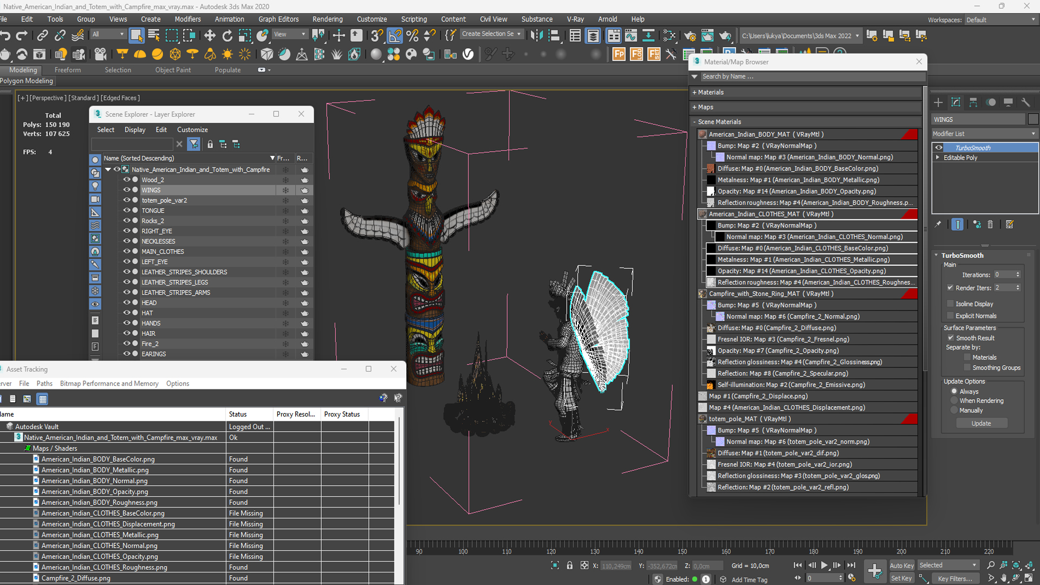The height and width of the screenshot is (585, 1040).
Task: Collapse the Native_American_Indian root tree node
Action: (108, 170)
